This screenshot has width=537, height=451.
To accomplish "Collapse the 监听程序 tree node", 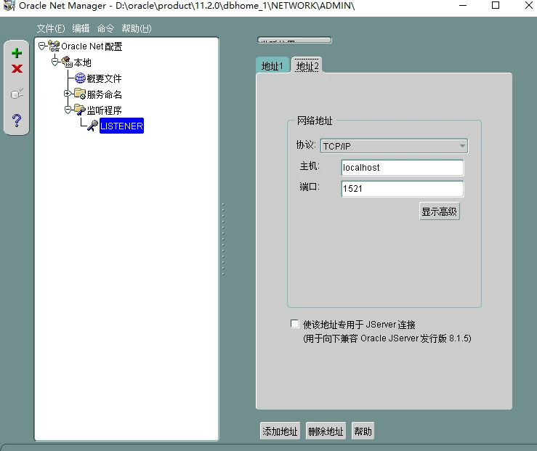I will 68,110.
